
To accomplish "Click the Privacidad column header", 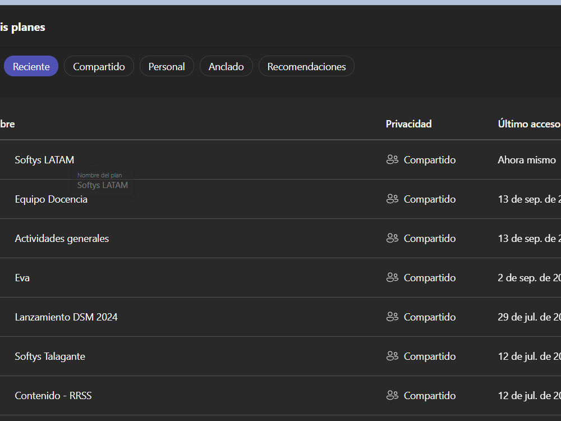I will coord(408,124).
